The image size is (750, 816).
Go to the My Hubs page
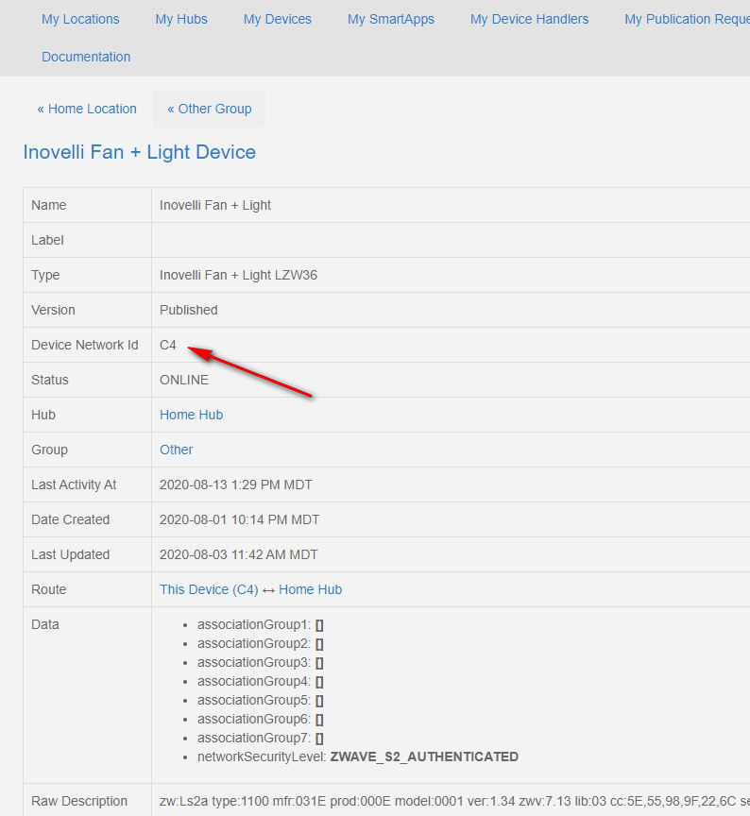pyautogui.click(x=181, y=19)
